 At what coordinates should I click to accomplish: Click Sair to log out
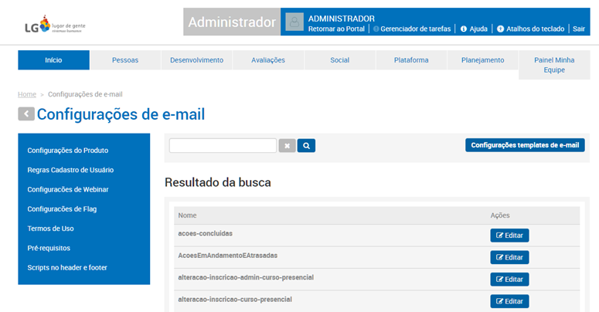579,29
